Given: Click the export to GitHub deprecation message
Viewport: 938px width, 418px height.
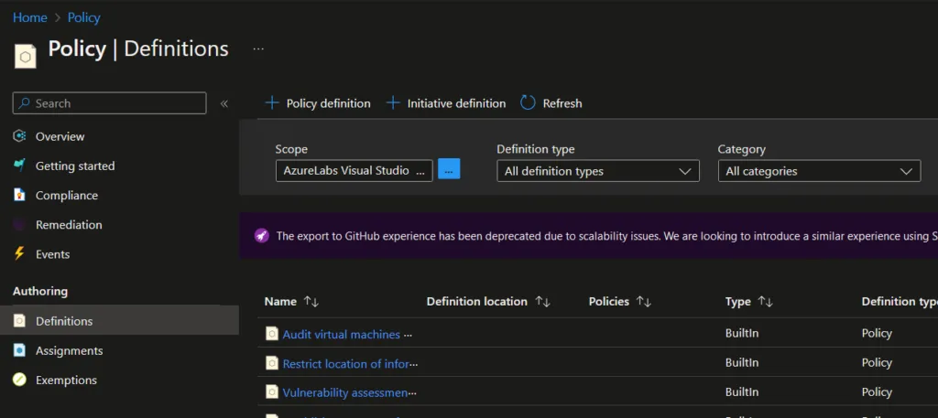Looking at the screenshot, I should tap(606, 236).
